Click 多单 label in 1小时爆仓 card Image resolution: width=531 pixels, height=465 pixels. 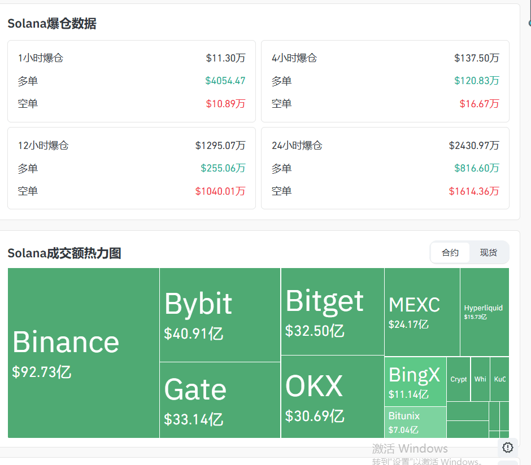(28, 81)
